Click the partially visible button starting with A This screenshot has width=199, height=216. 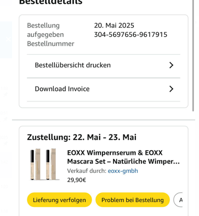(178, 200)
